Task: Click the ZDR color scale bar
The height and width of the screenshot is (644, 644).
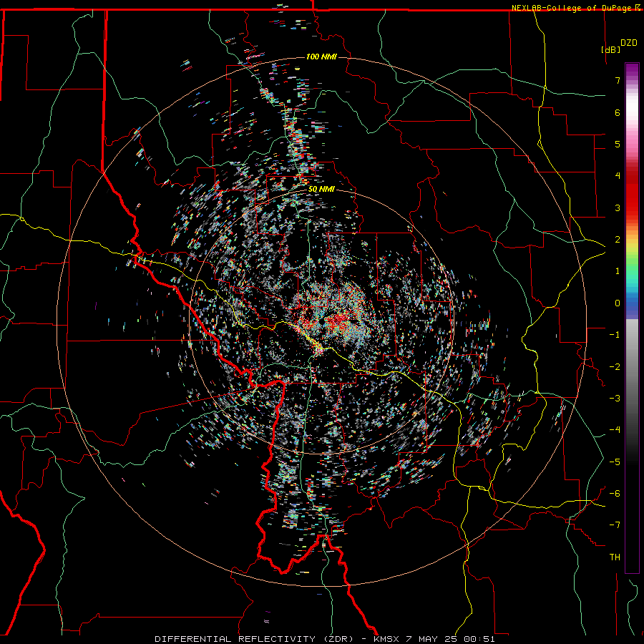Action: pyautogui.click(x=632, y=318)
